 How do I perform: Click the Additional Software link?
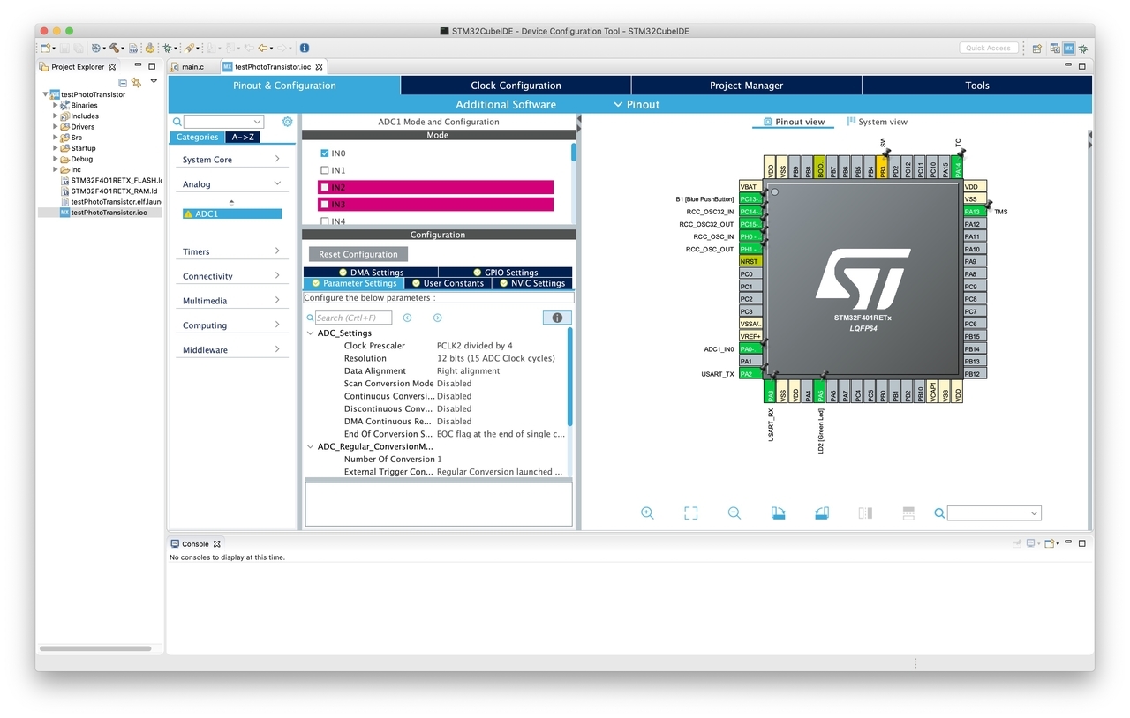506,104
